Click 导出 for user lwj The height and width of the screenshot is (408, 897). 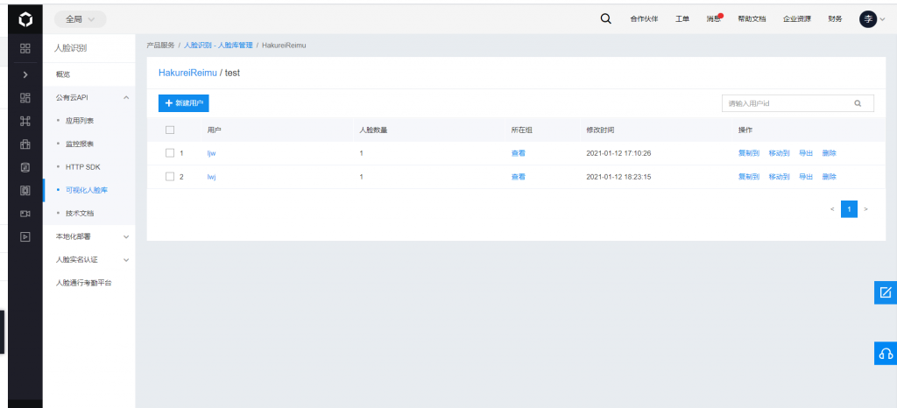pos(806,177)
